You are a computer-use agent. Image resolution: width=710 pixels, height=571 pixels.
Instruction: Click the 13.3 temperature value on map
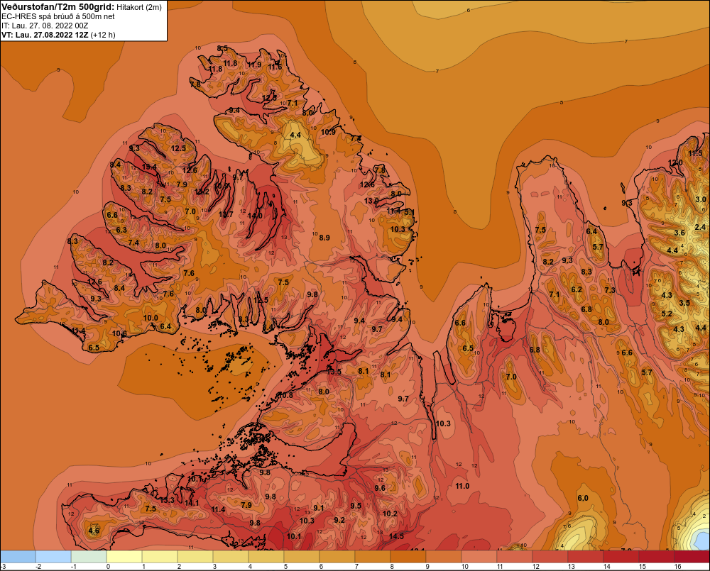click(167, 500)
